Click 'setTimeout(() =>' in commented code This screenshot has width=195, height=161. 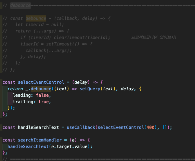[x=67, y=44]
